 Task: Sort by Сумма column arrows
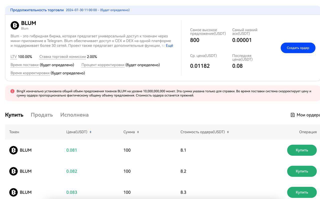(138, 132)
